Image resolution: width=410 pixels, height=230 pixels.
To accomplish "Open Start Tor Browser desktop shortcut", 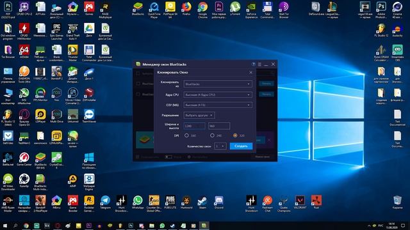I will coord(284,10).
